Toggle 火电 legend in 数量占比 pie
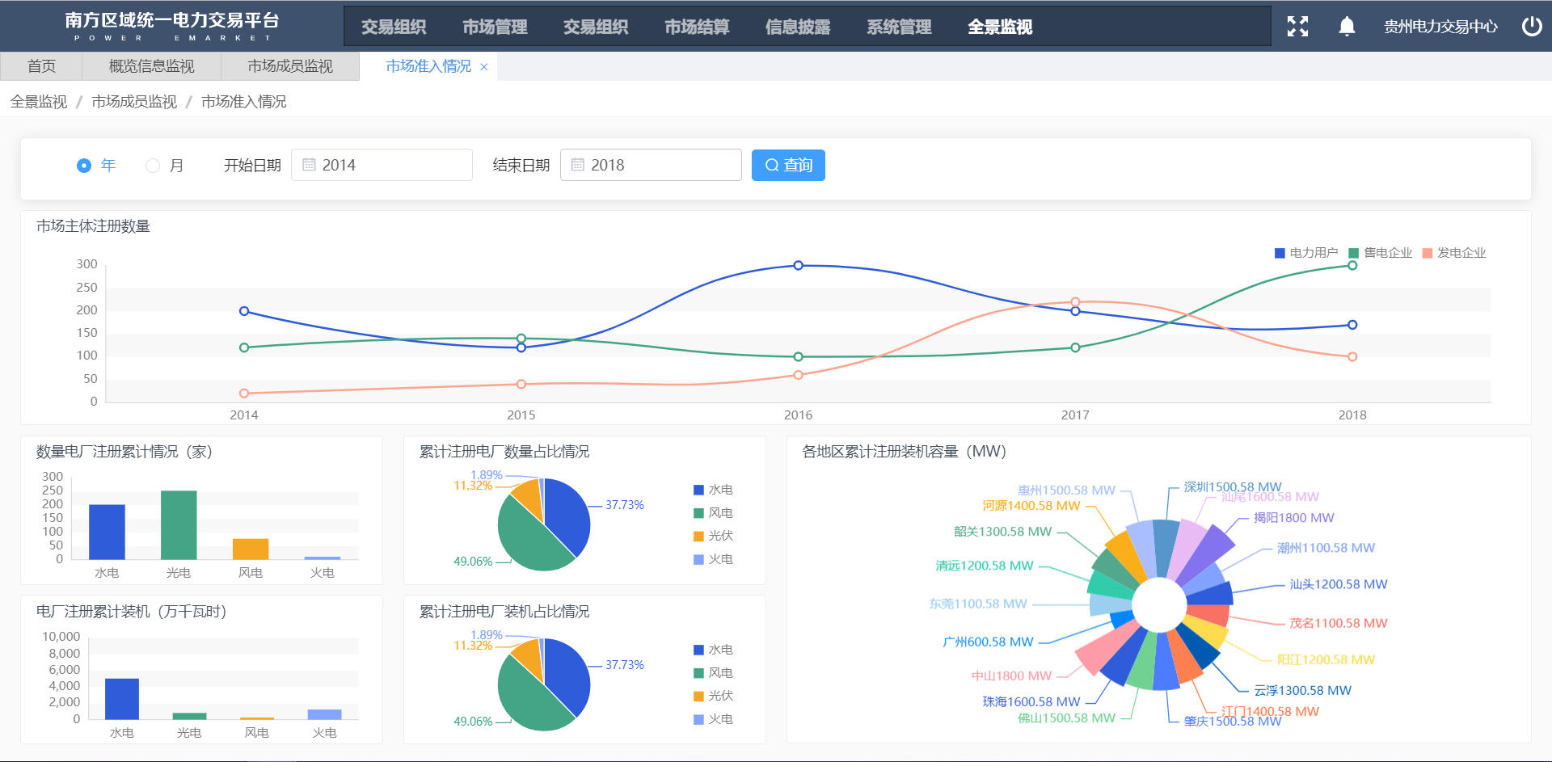 713,559
